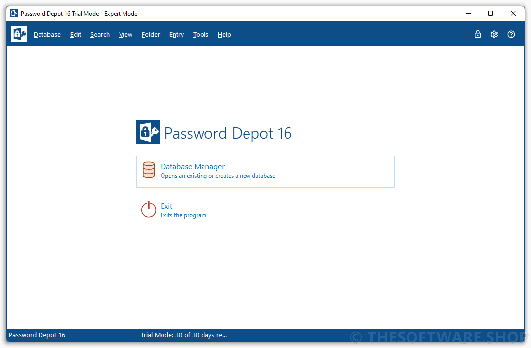
Task: Close the Password Depot window
Action: (513, 13)
